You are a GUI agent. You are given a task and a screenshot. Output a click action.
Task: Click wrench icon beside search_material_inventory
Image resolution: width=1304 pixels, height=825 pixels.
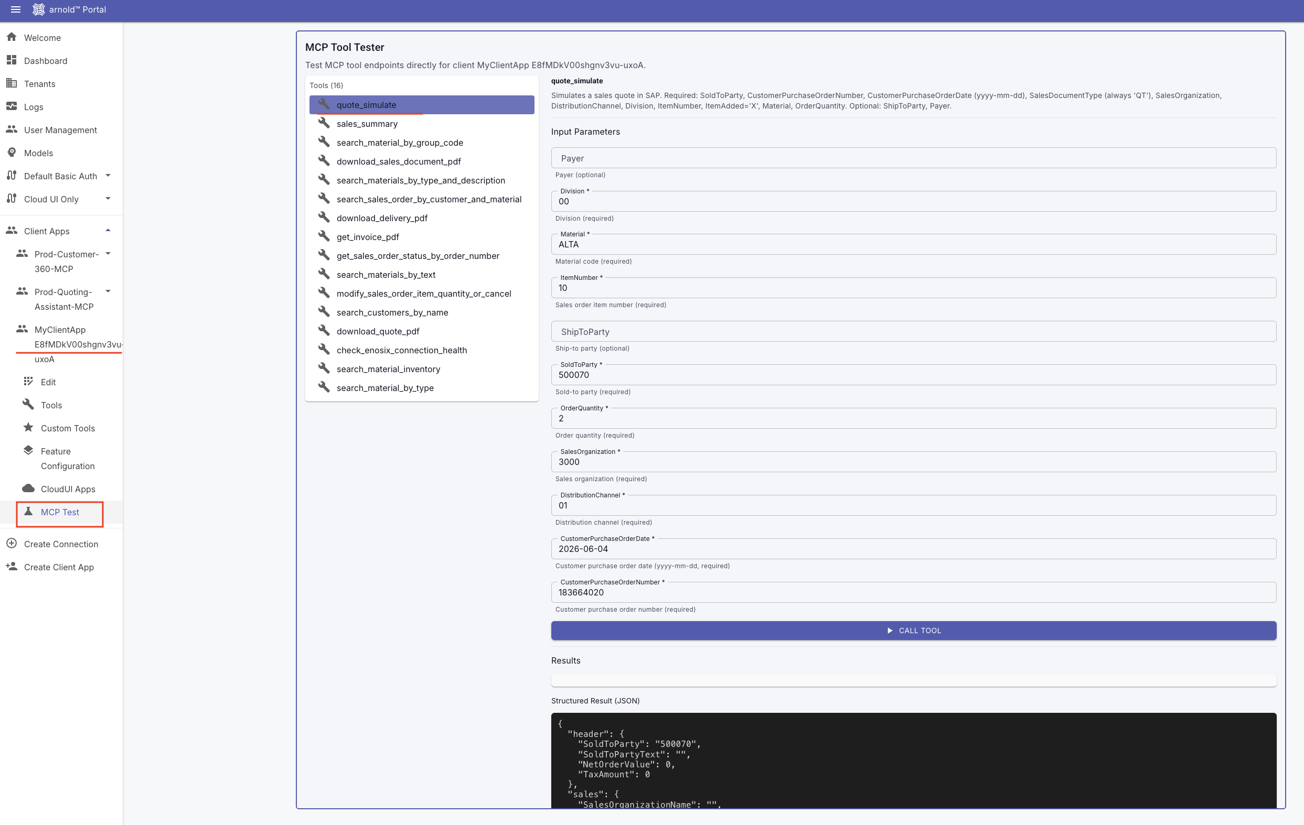pyautogui.click(x=324, y=368)
